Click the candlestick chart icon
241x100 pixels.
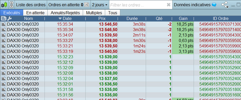point(4,5)
